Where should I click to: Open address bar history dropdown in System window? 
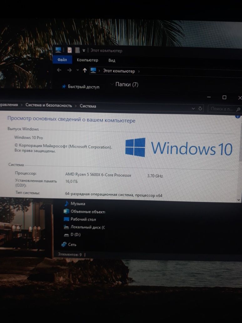pyautogui.click(x=193, y=108)
